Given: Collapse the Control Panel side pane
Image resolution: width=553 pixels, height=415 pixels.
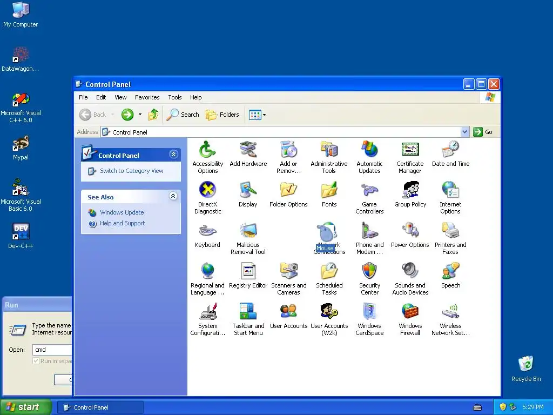Looking at the screenshot, I should click(173, 155).
